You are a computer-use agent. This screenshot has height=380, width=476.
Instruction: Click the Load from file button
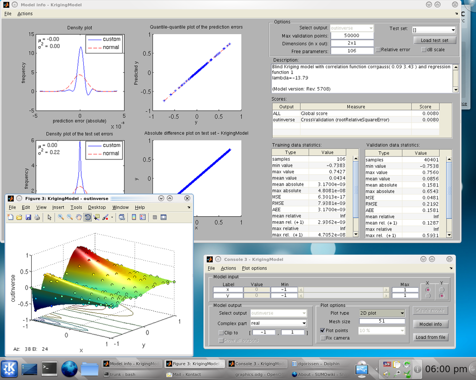click(430, 337)
